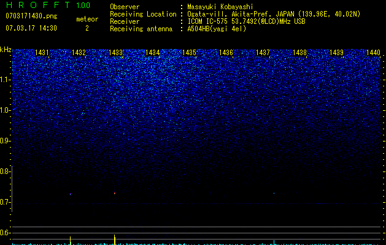Click the 0.6 kHz axis label
Image resolution: width=386 pixels, height=245 pixels.
(6, 233)
